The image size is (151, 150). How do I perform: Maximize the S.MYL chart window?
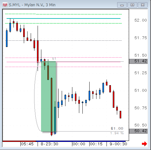point(132,5)
